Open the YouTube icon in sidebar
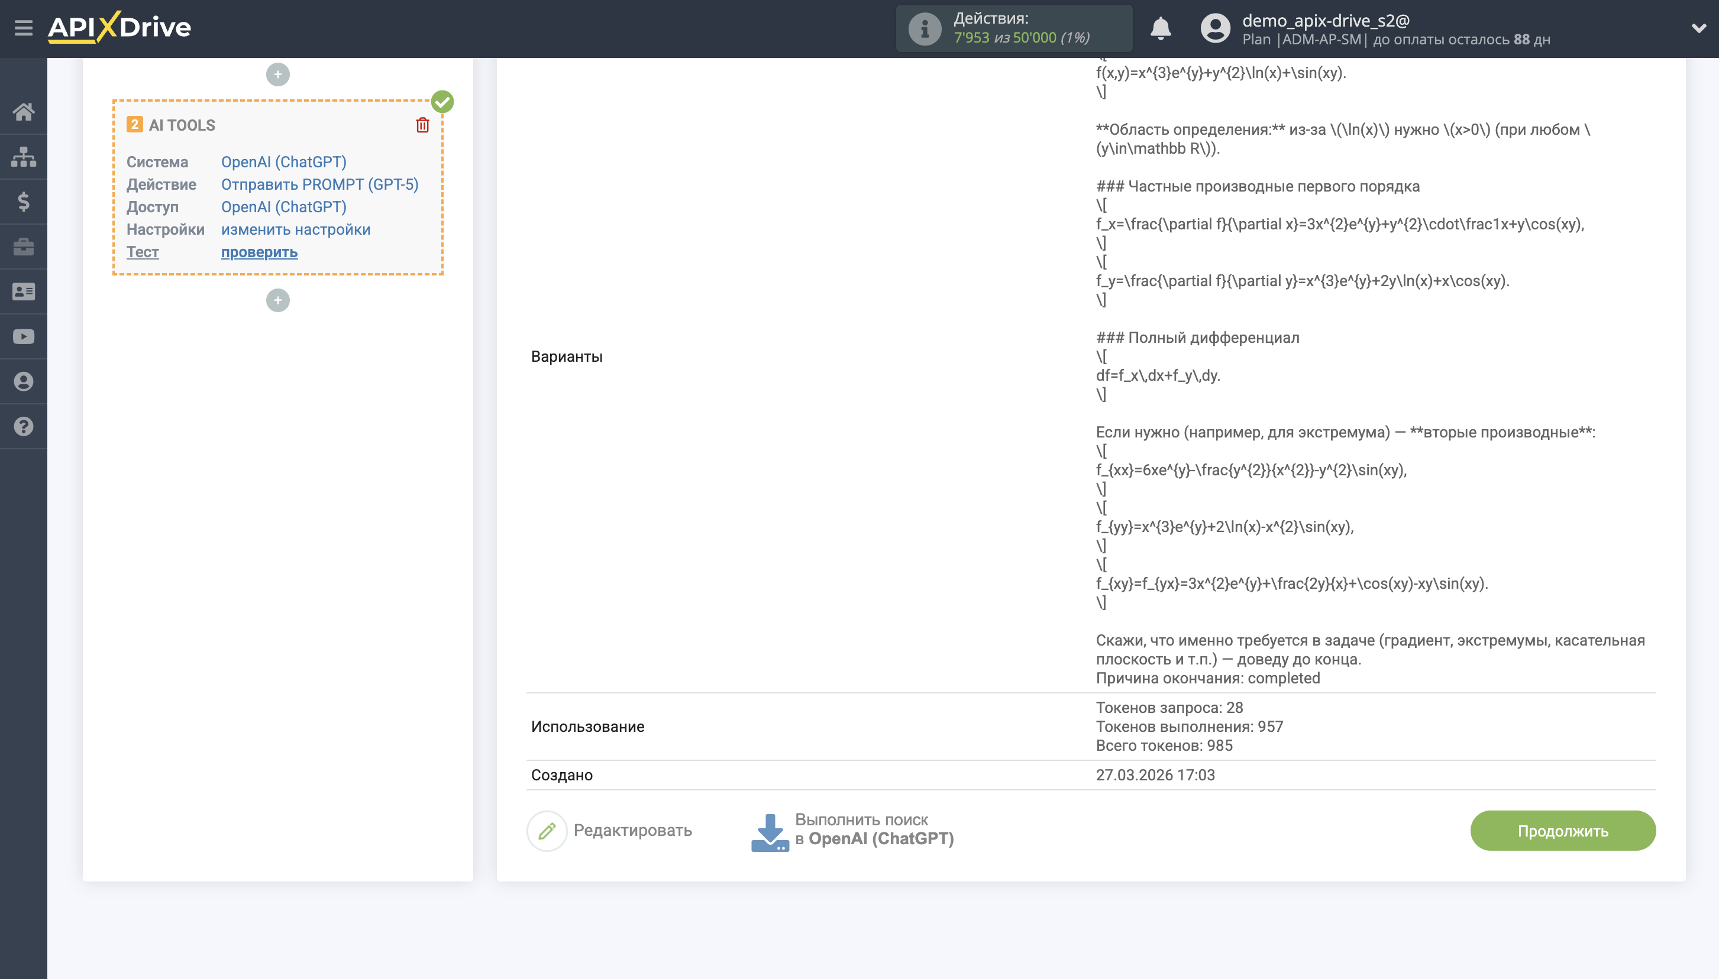 click(x=24, y=336)
